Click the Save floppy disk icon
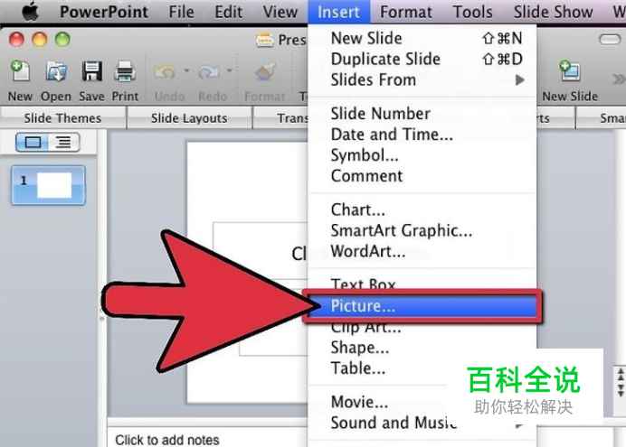The width and height of the screenshot is (626, 447). point(92,71)
